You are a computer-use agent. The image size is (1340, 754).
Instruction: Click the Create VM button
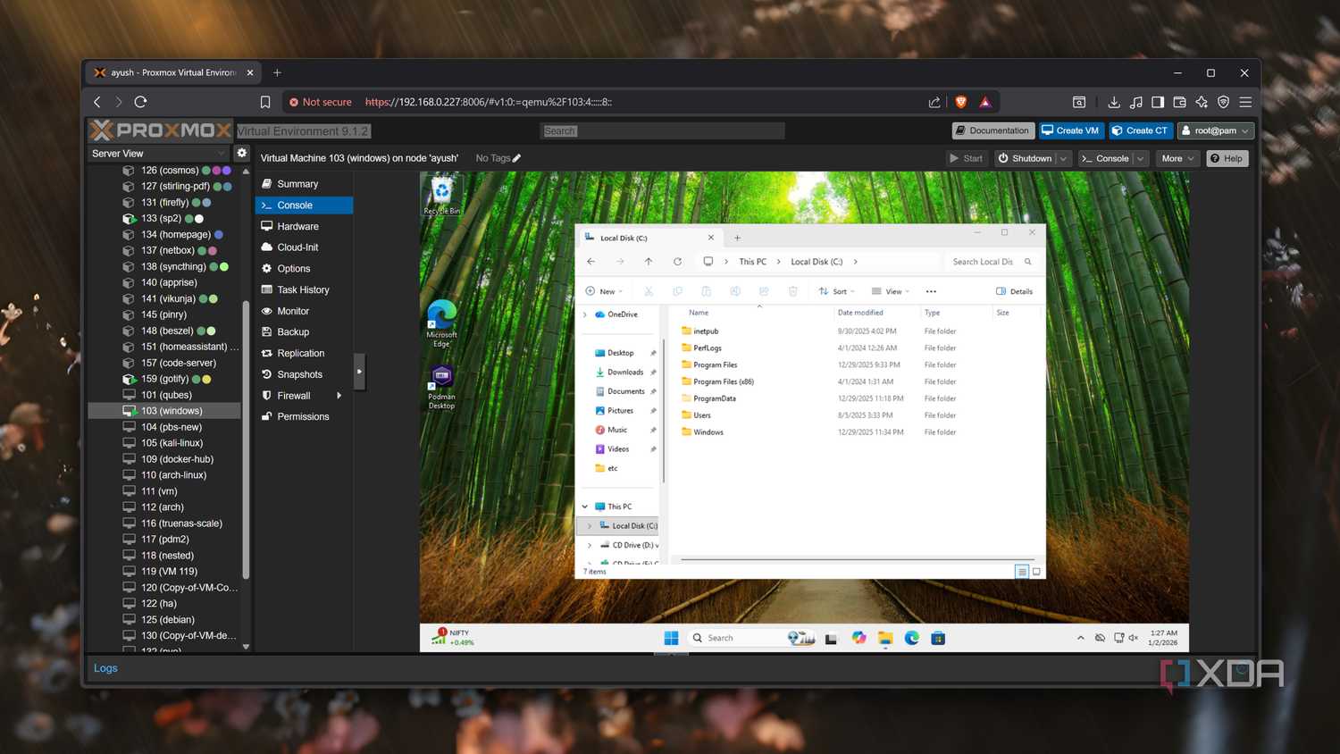[x=1071, y=130]
